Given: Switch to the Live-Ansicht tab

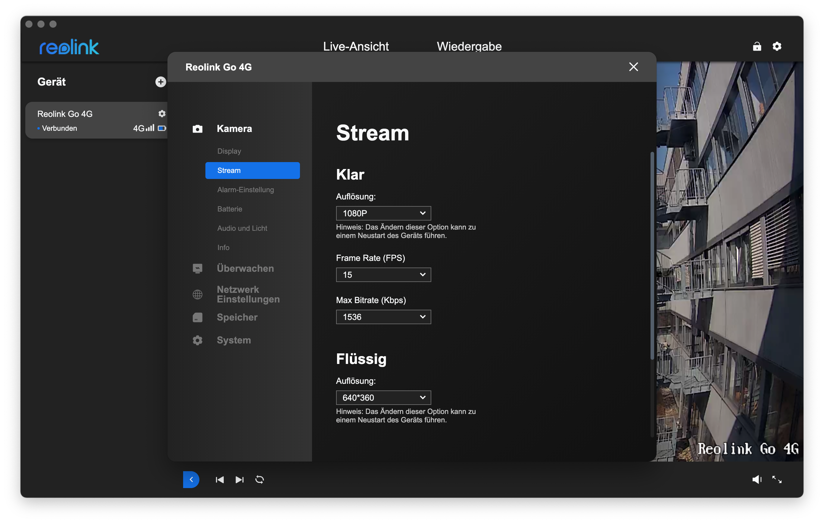Looking at the screenshot, I should pos(356,46).
